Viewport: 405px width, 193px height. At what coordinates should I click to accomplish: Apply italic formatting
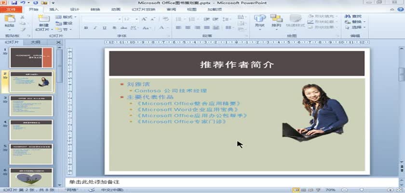point(95,28)
